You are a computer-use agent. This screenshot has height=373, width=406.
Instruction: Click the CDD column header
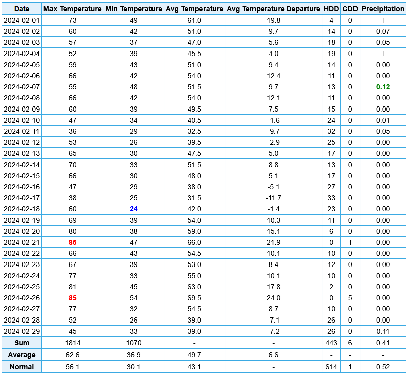click(x=350, y=9)
